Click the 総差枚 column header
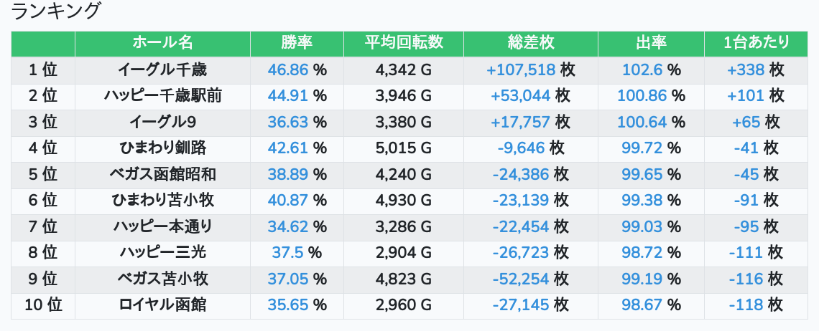This screenshot has width=819, height=331. coord(530,43)
